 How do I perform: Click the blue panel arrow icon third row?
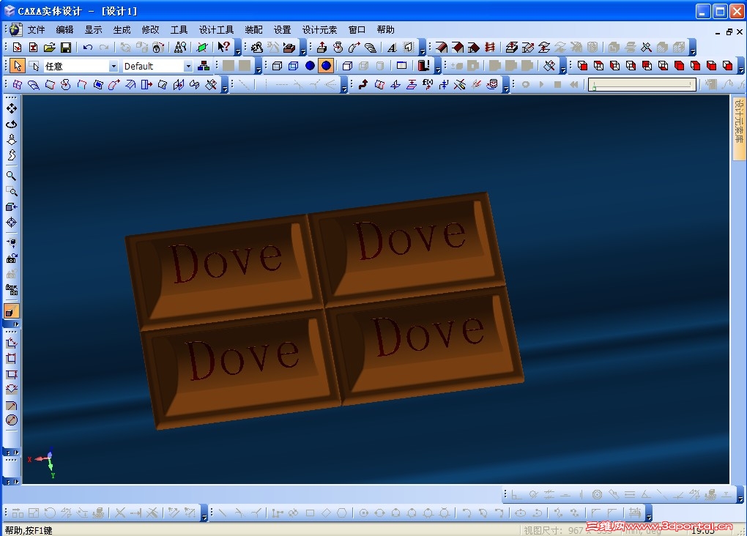pos(146,85)
